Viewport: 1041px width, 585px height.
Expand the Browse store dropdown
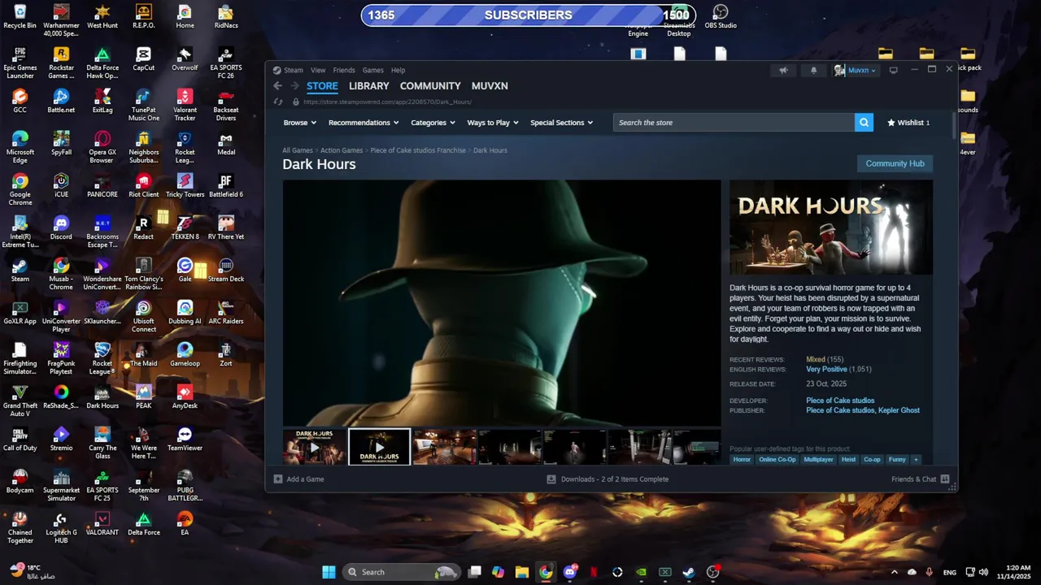pos(300,123)
